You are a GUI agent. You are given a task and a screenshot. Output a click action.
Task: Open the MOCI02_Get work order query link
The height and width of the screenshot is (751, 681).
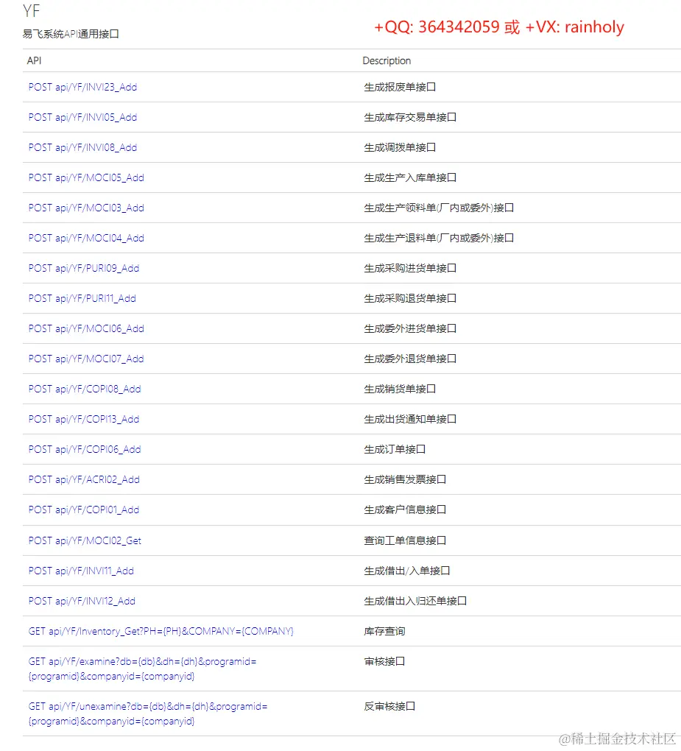pos(85,540)
